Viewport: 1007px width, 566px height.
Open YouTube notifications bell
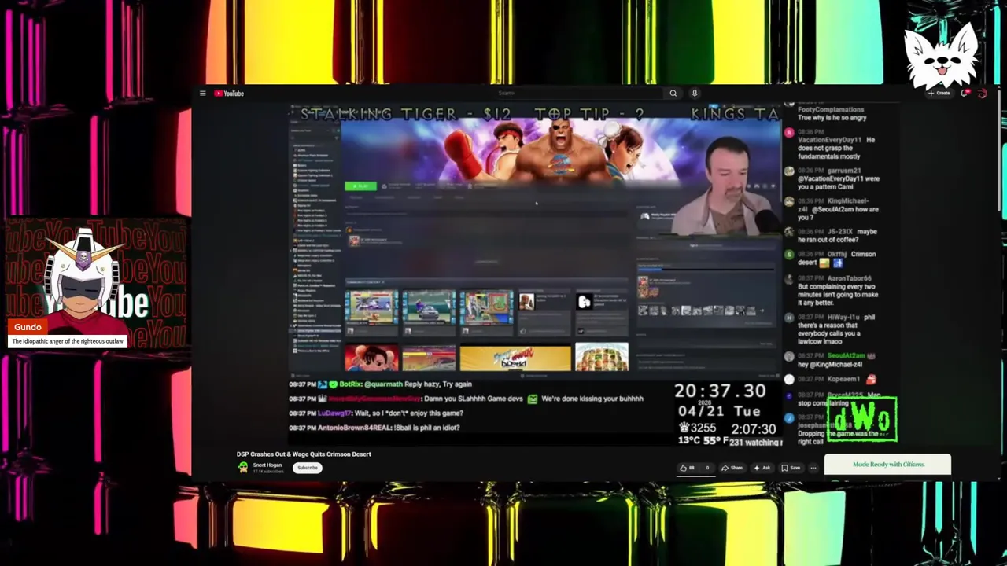click(965, 94)
